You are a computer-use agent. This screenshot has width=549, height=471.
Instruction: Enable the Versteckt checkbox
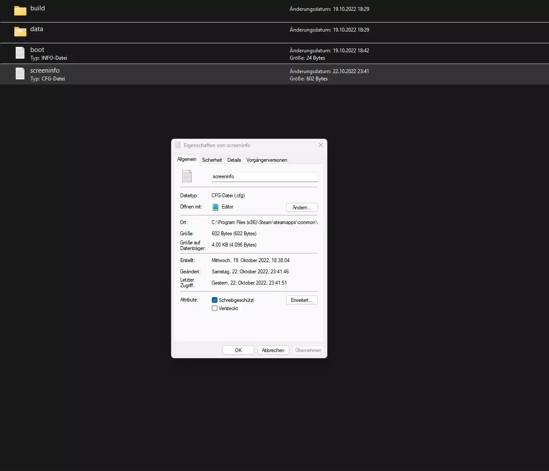(214, 308)
